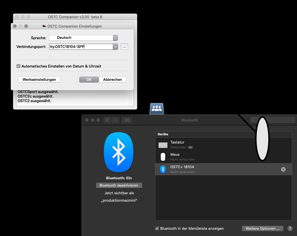Click the browse ellipsis button for port

[124, 47]
